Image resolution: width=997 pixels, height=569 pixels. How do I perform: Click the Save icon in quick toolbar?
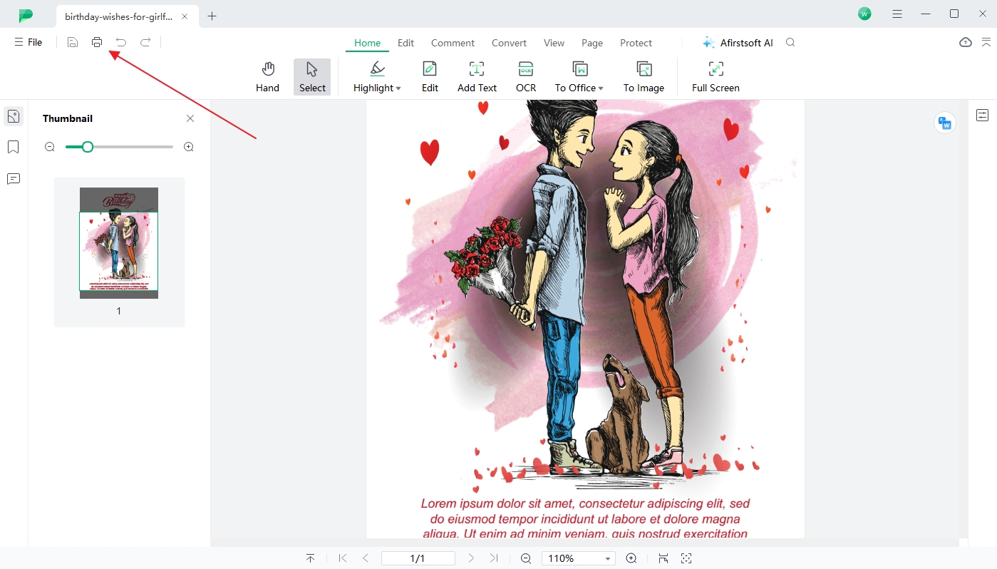click(x=73, y=42)
